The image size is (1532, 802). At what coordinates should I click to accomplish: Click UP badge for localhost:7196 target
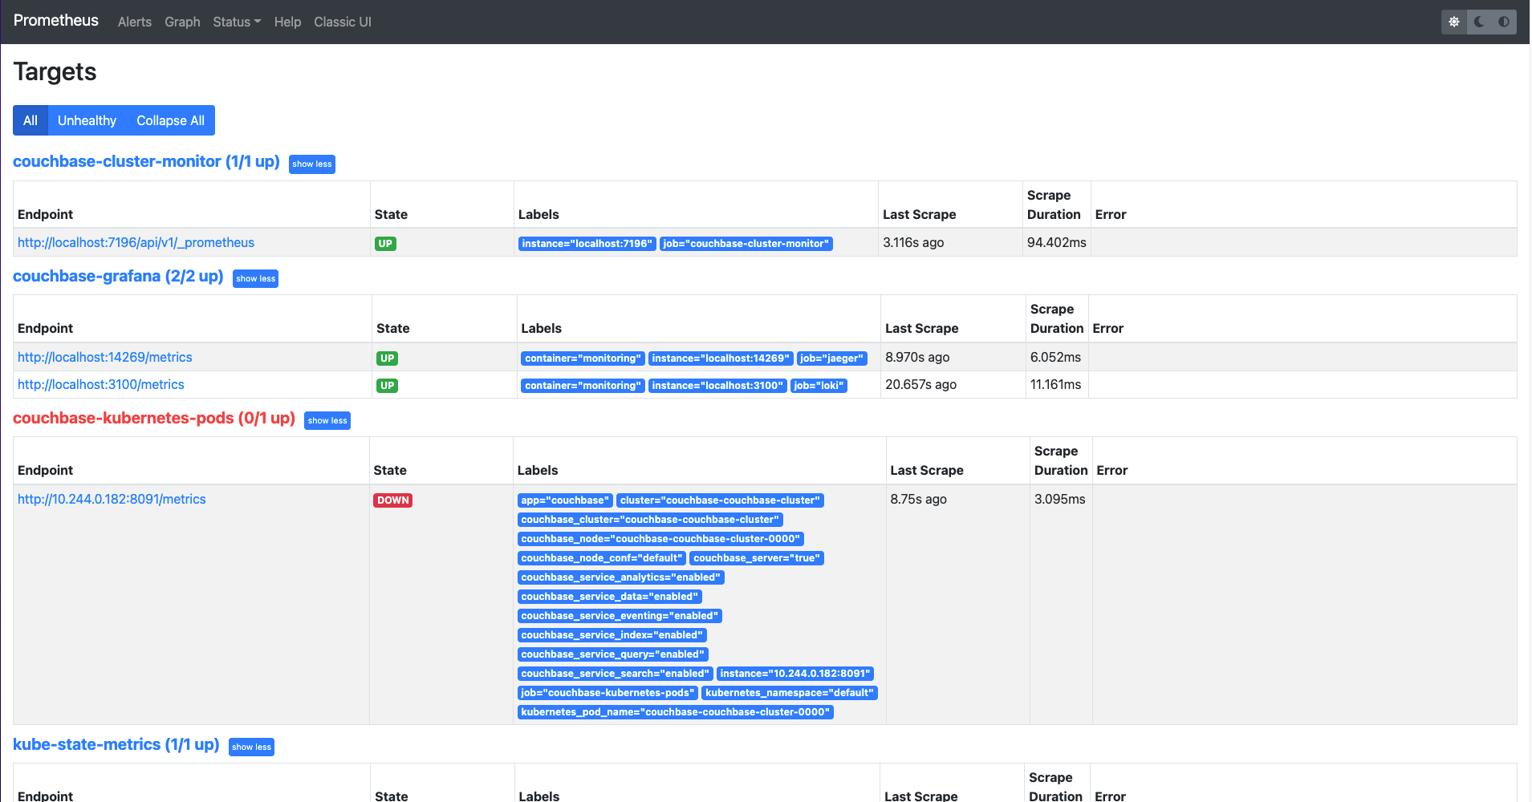click(x=385, y=244)
